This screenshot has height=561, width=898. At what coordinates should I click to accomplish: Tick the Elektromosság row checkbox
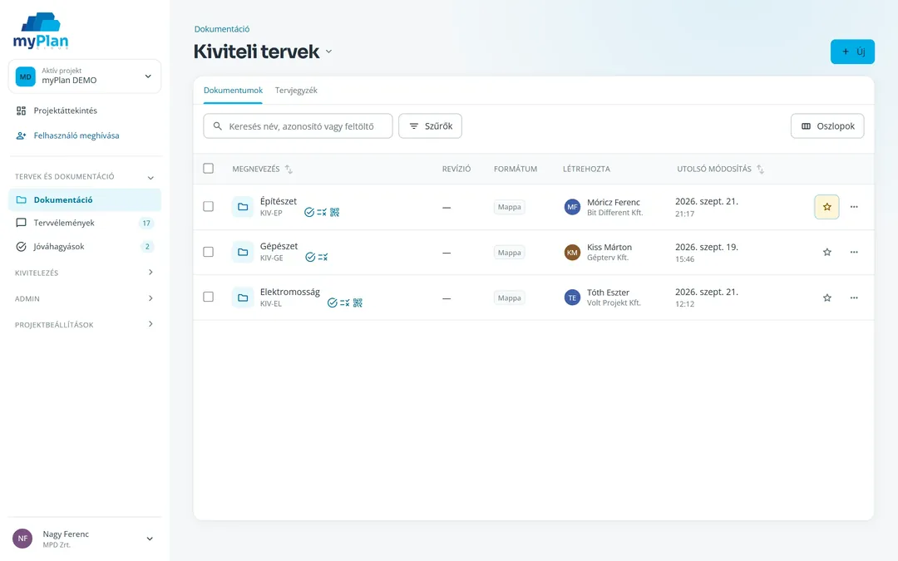[x=209, y=297]
